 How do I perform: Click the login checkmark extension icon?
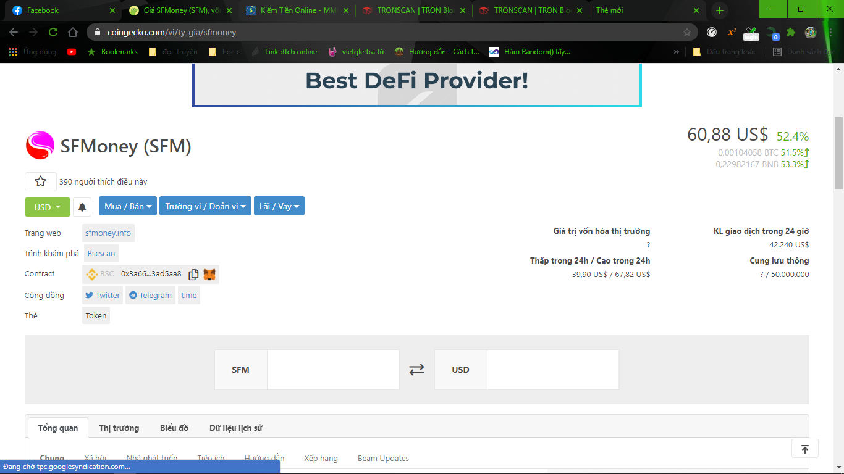coord(751,33)
